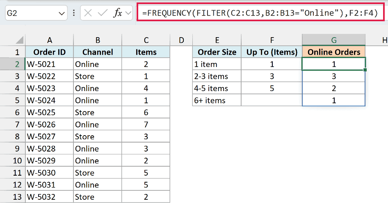Select the '1 item' order size cell
Screen dimensions: 388x203
click(217, 64)
